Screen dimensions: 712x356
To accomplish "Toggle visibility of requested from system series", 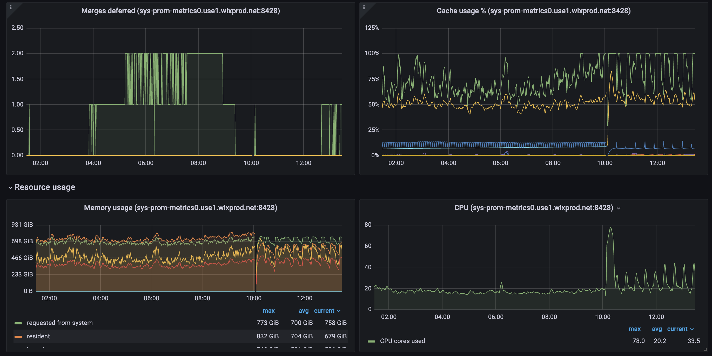I will click(59, 323).
